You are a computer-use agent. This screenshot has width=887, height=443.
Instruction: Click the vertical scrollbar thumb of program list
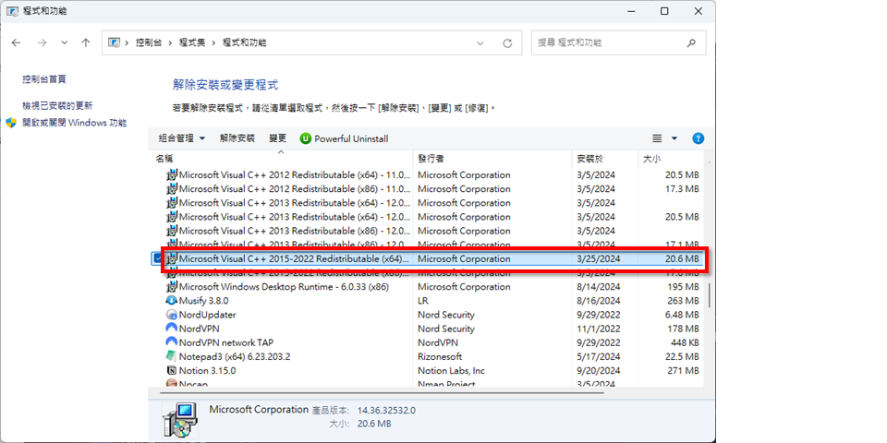tap(709, 294)
